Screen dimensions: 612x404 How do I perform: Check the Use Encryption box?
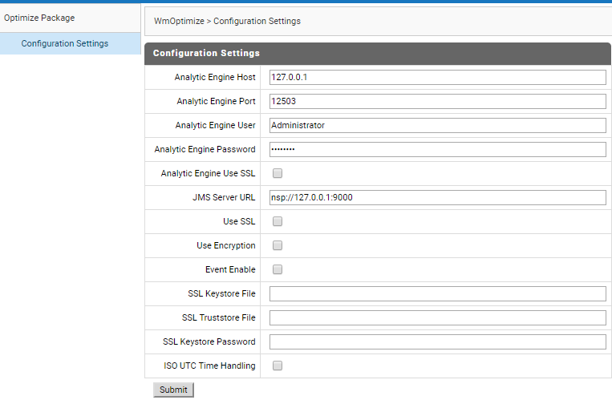(277, 245)
